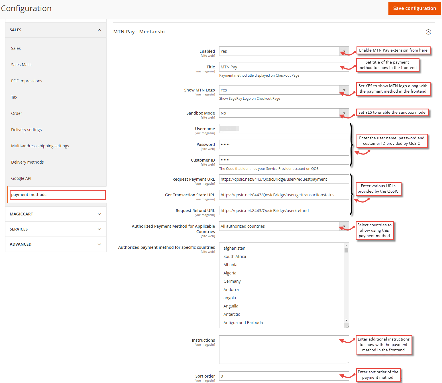Collapse the MTN Pay - Meetanshi section
Screen dimensions: 442x383
[428, 32]
